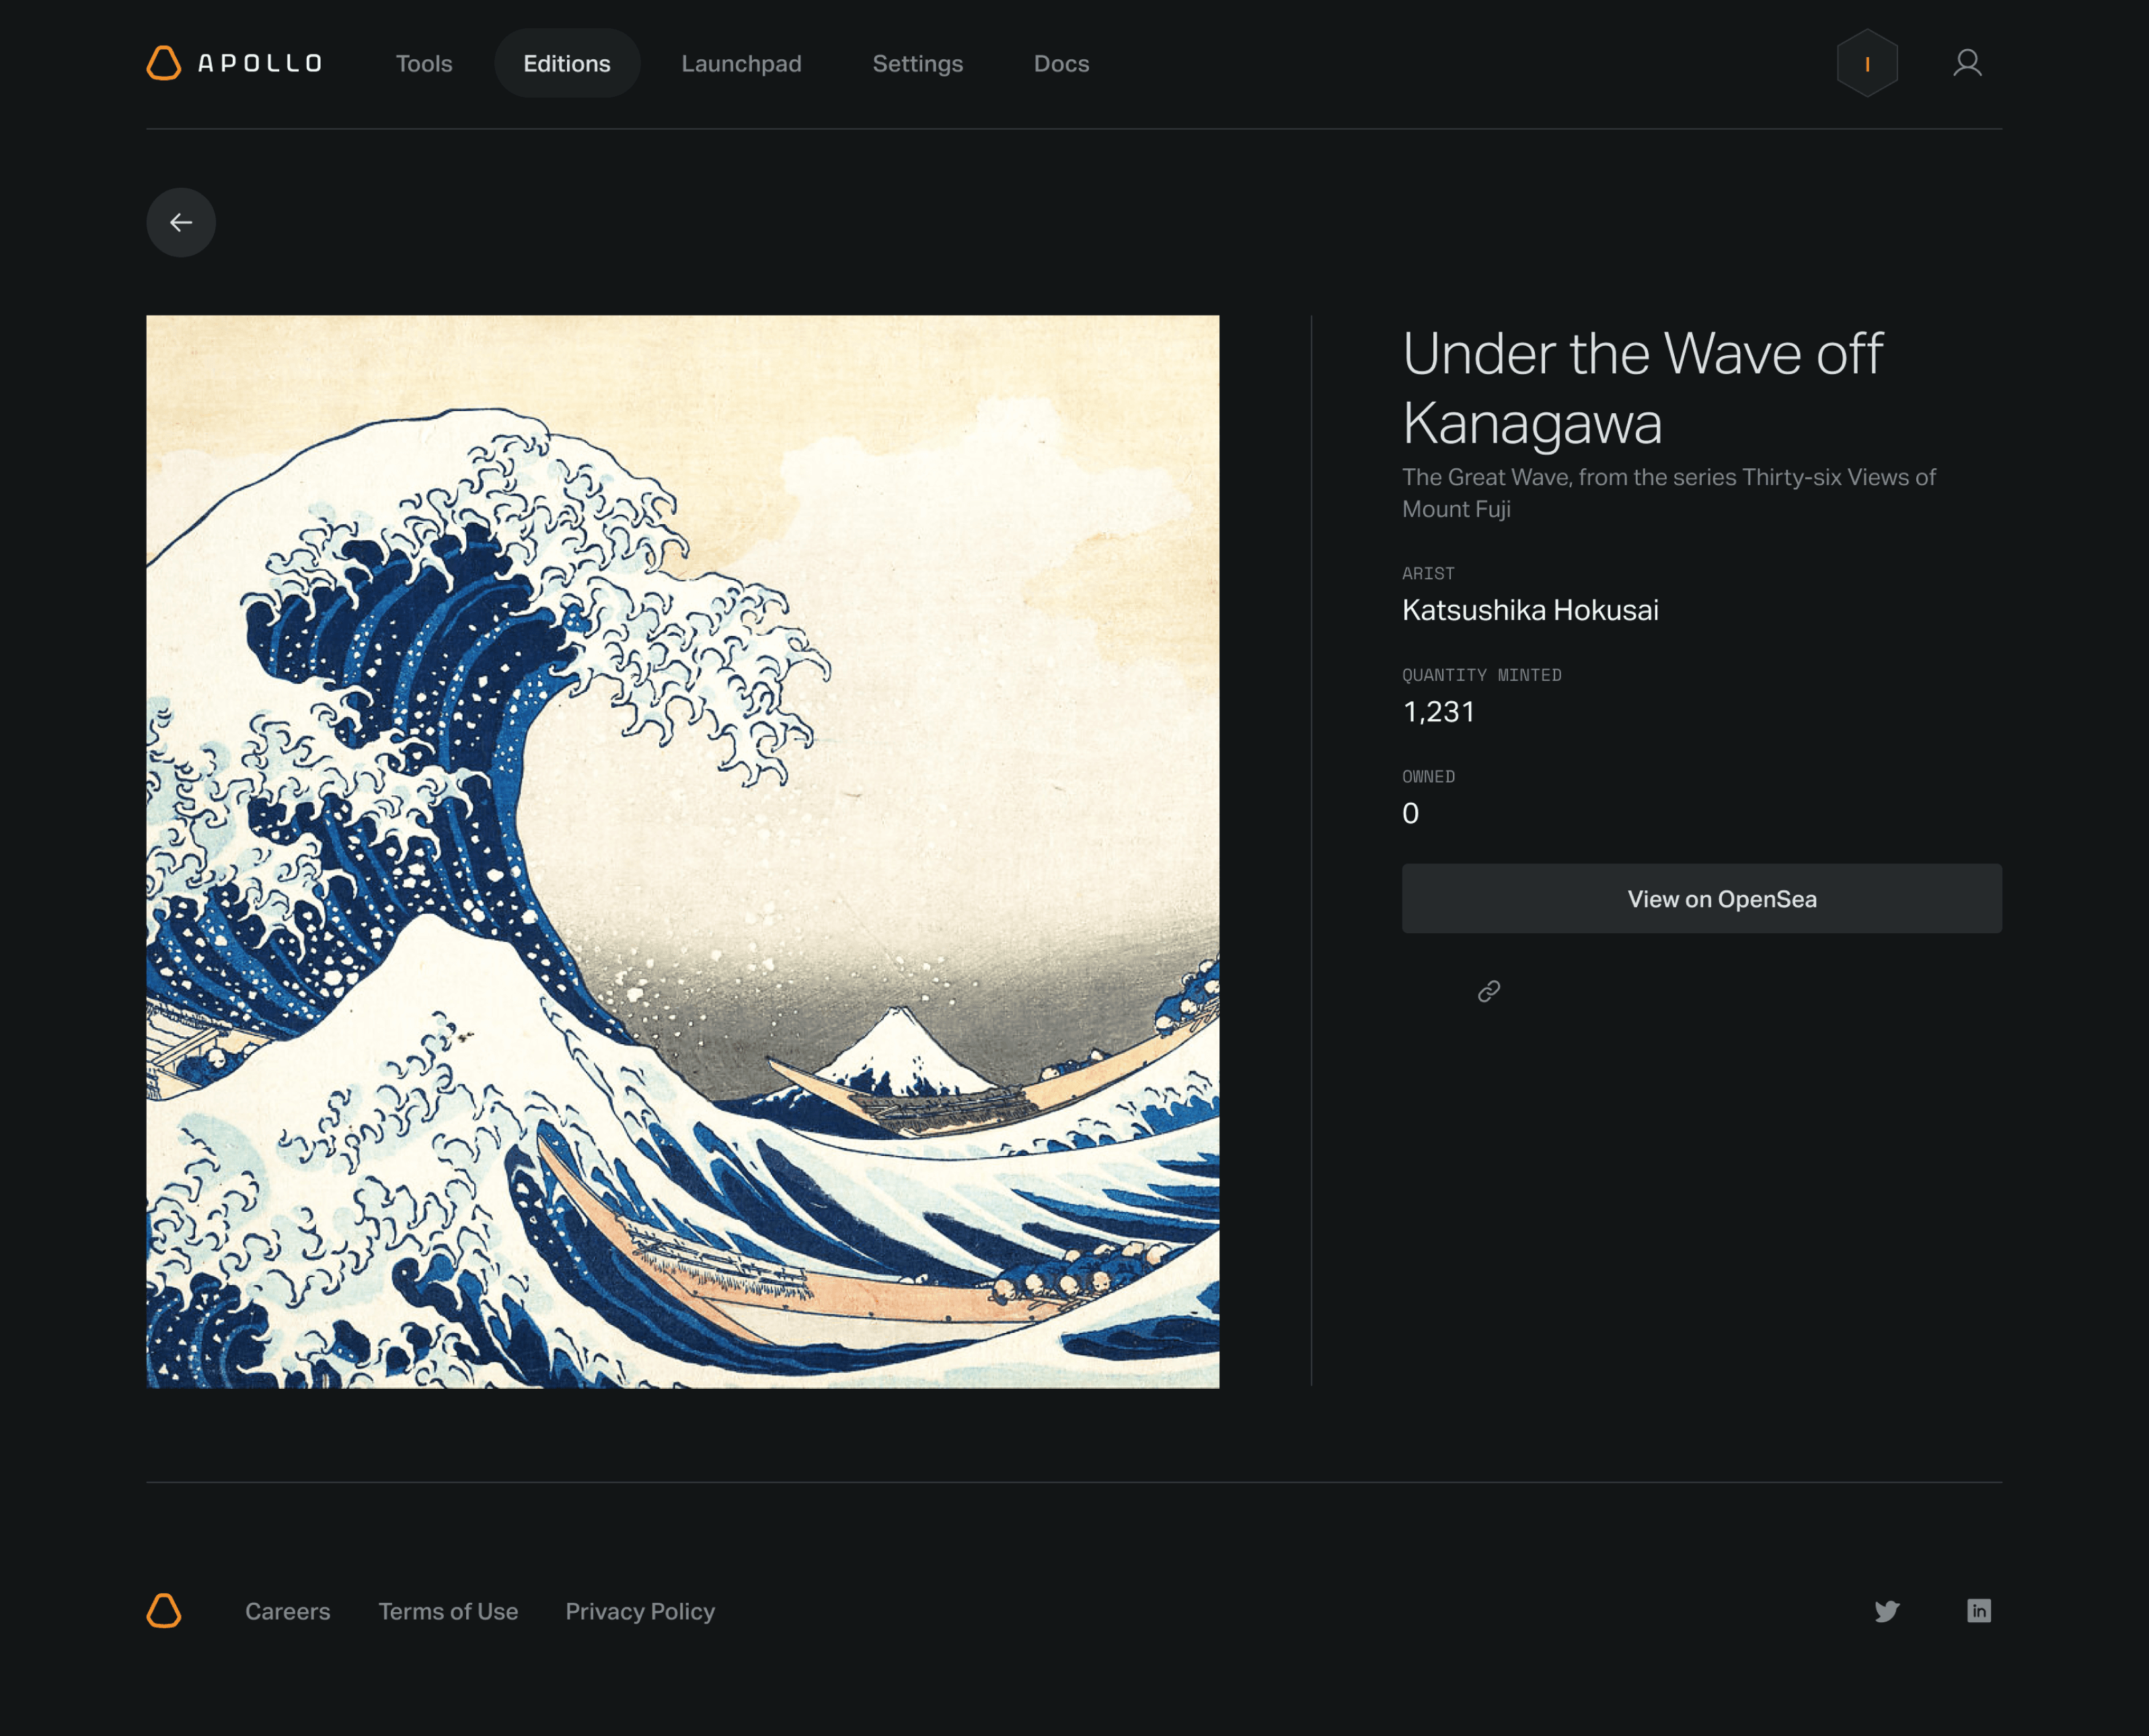
Task: Click the subtitle mentioning Thirty-six Views of Mount Fuji
Action: pyautogui.click(x=1668, y=493)
